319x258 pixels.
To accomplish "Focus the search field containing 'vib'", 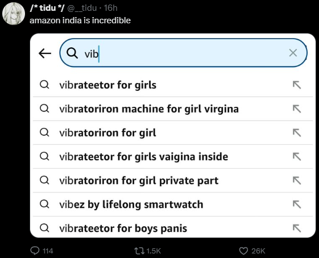I will (183, 53).
